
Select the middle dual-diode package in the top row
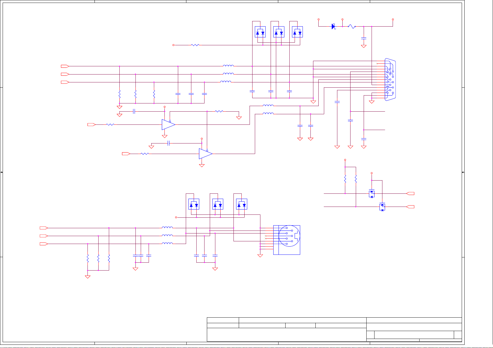(x=279, y=32)
